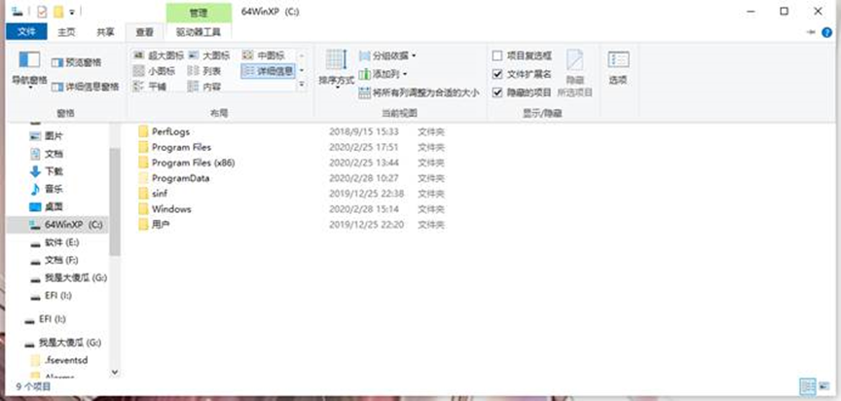
Task: Open 音乐 Music in navigation pane
Action: [x=47, y=189]
